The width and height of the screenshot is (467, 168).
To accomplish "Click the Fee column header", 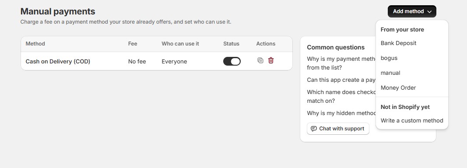I will [133, 44].
